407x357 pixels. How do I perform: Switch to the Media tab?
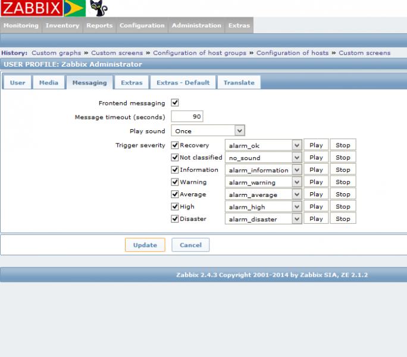coord(49,83)
